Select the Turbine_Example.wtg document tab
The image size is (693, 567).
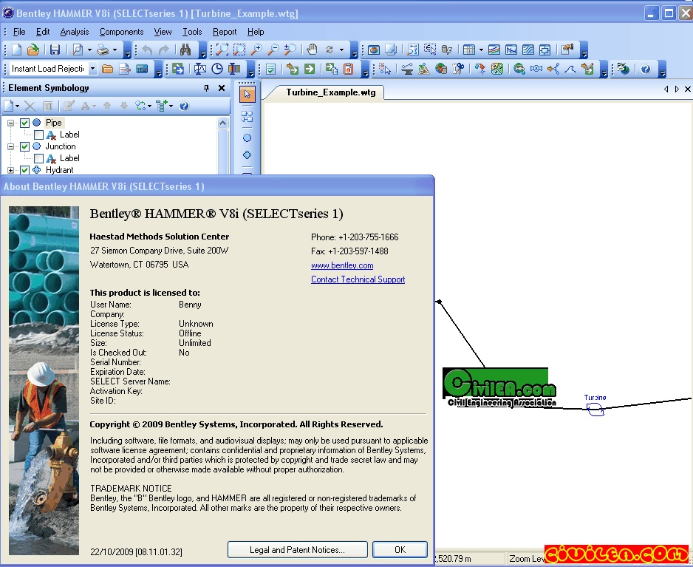tap(330, 92)
